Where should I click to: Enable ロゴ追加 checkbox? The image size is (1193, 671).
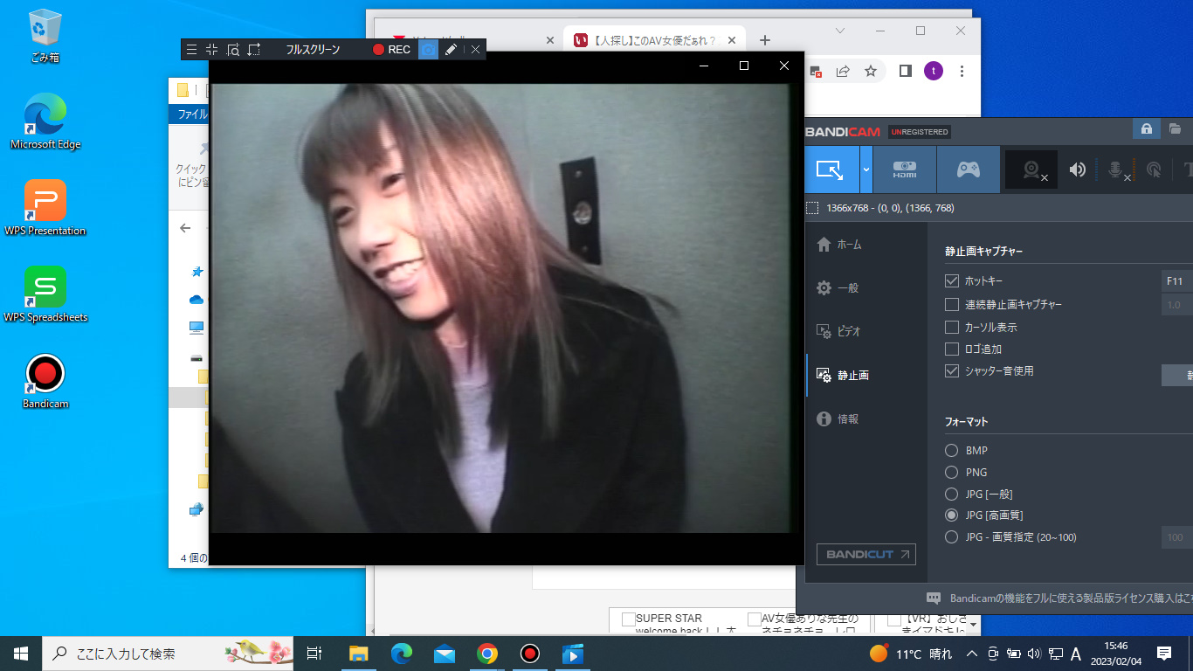[x=952, y=349]
